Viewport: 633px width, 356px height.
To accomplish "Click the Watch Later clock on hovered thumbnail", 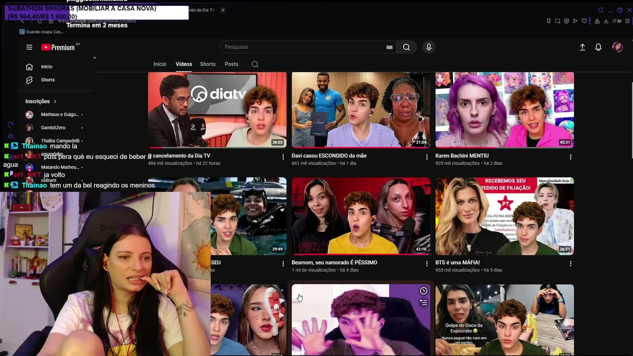I will (x=423, y=291).
